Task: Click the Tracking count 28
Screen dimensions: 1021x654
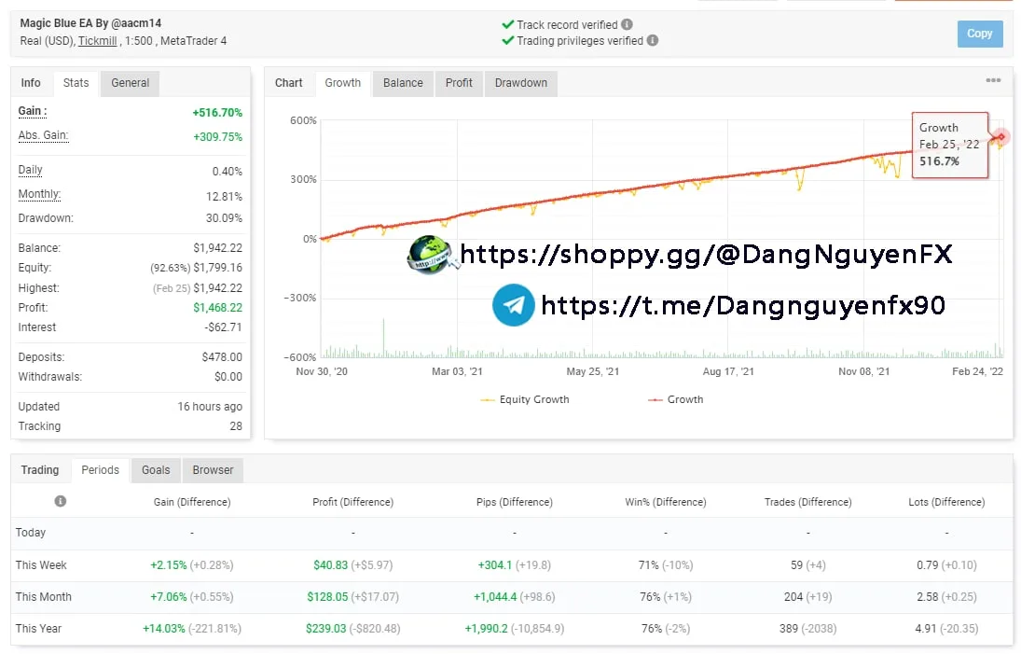Action: click(236, 426)
